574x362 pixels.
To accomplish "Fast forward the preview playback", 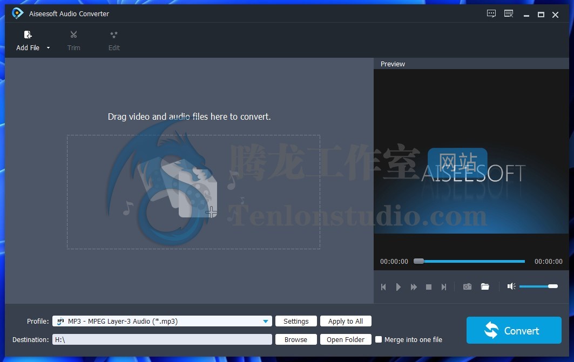I will (x=414, y=287).
